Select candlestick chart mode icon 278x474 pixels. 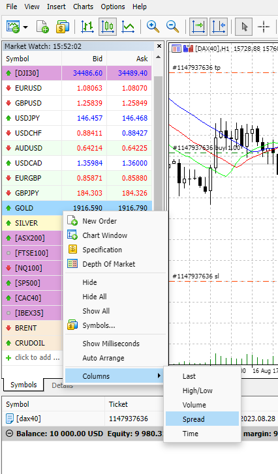[108, 27]
